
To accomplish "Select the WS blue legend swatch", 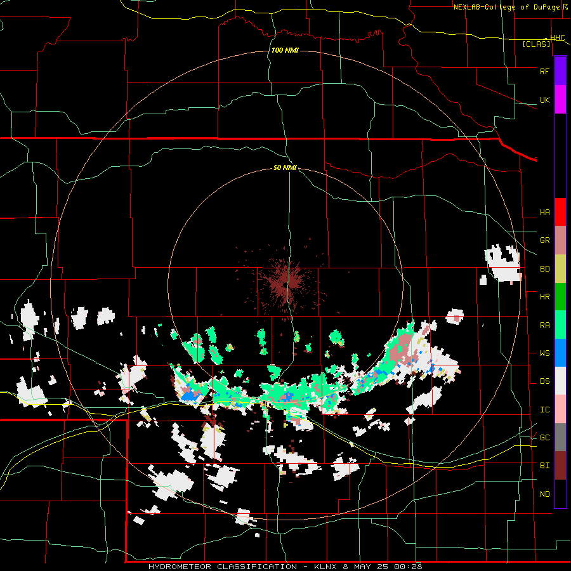I will pos(560,353).
